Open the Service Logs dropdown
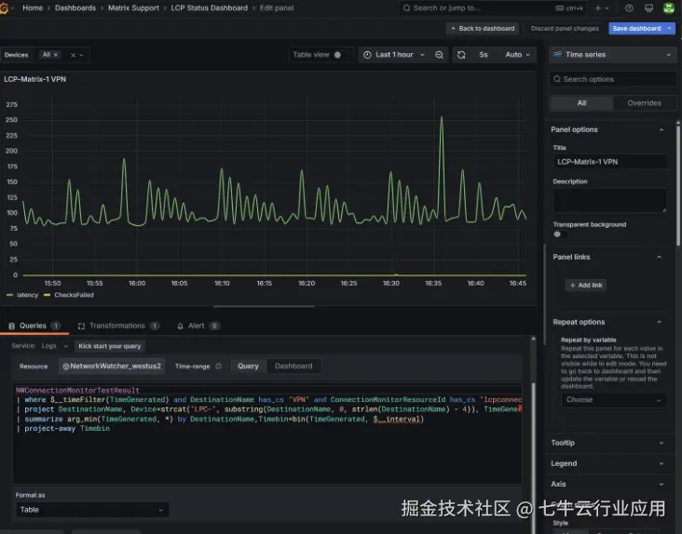 pyautogui.click(x=55, y=346)
